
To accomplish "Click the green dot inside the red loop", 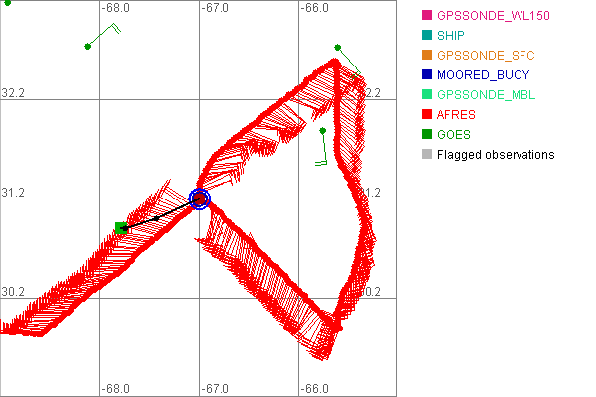I will (x=322, y=130).
